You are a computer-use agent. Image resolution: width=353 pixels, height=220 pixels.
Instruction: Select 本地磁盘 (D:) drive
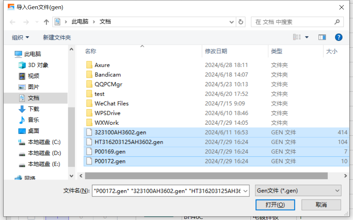click(x=40, y=153)
